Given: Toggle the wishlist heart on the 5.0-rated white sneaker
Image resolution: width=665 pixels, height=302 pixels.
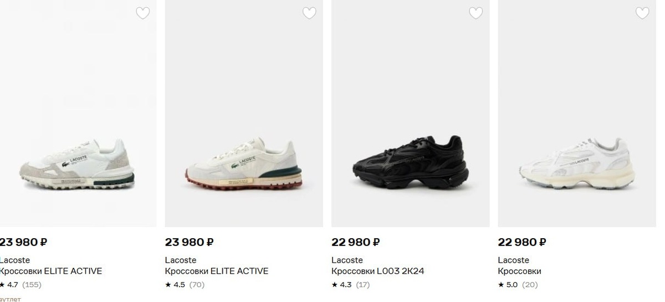Looking at the screenshot, I should (642, 13).
